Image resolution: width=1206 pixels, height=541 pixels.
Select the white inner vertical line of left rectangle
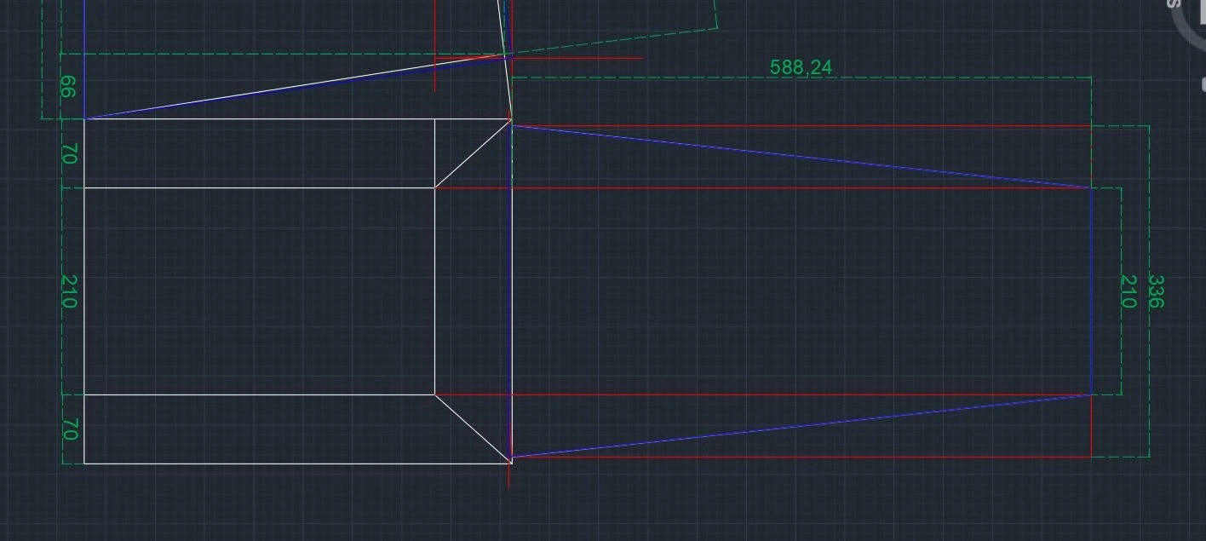click(435, 291)
